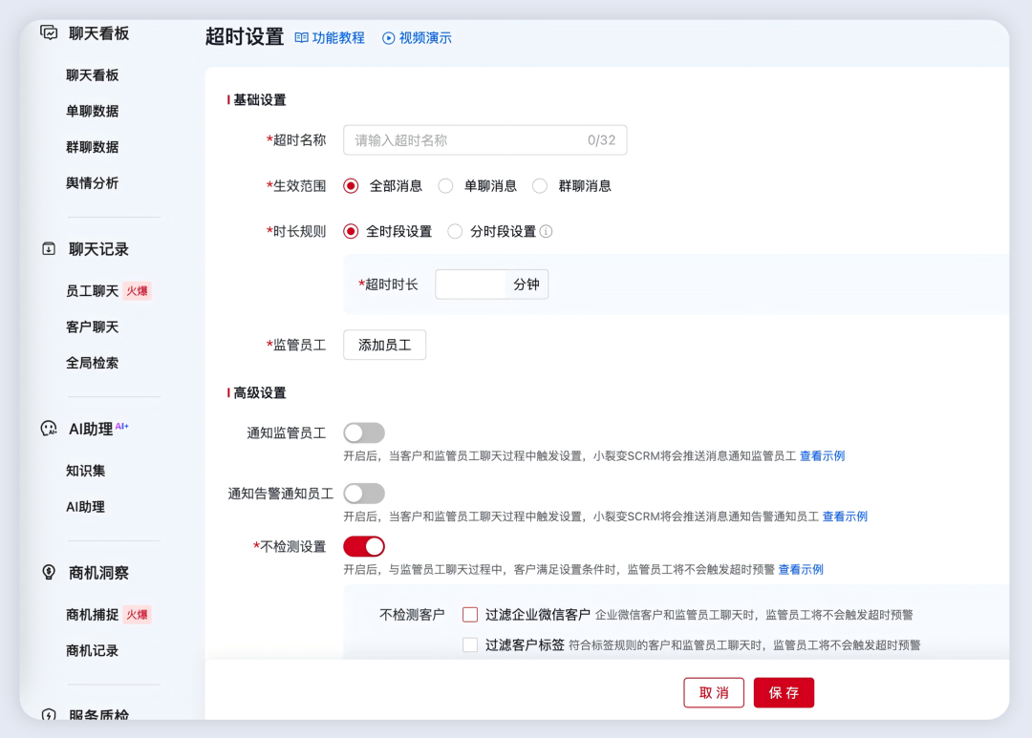Disable the 不检测设置 switch
The image size is (1032, 738).
point(364,545)
